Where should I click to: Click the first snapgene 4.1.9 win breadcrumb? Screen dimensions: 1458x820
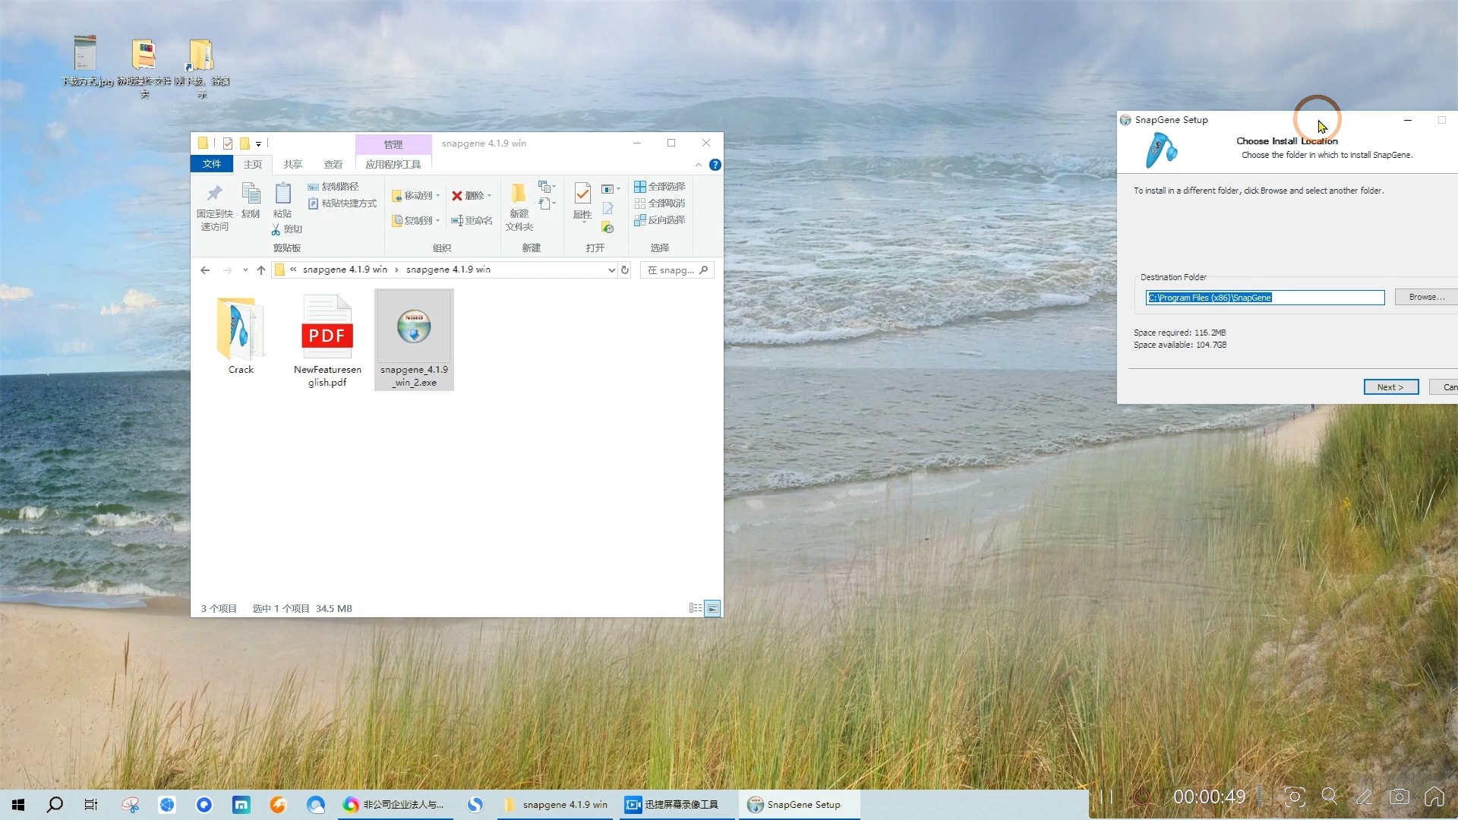tap(345, 270)
